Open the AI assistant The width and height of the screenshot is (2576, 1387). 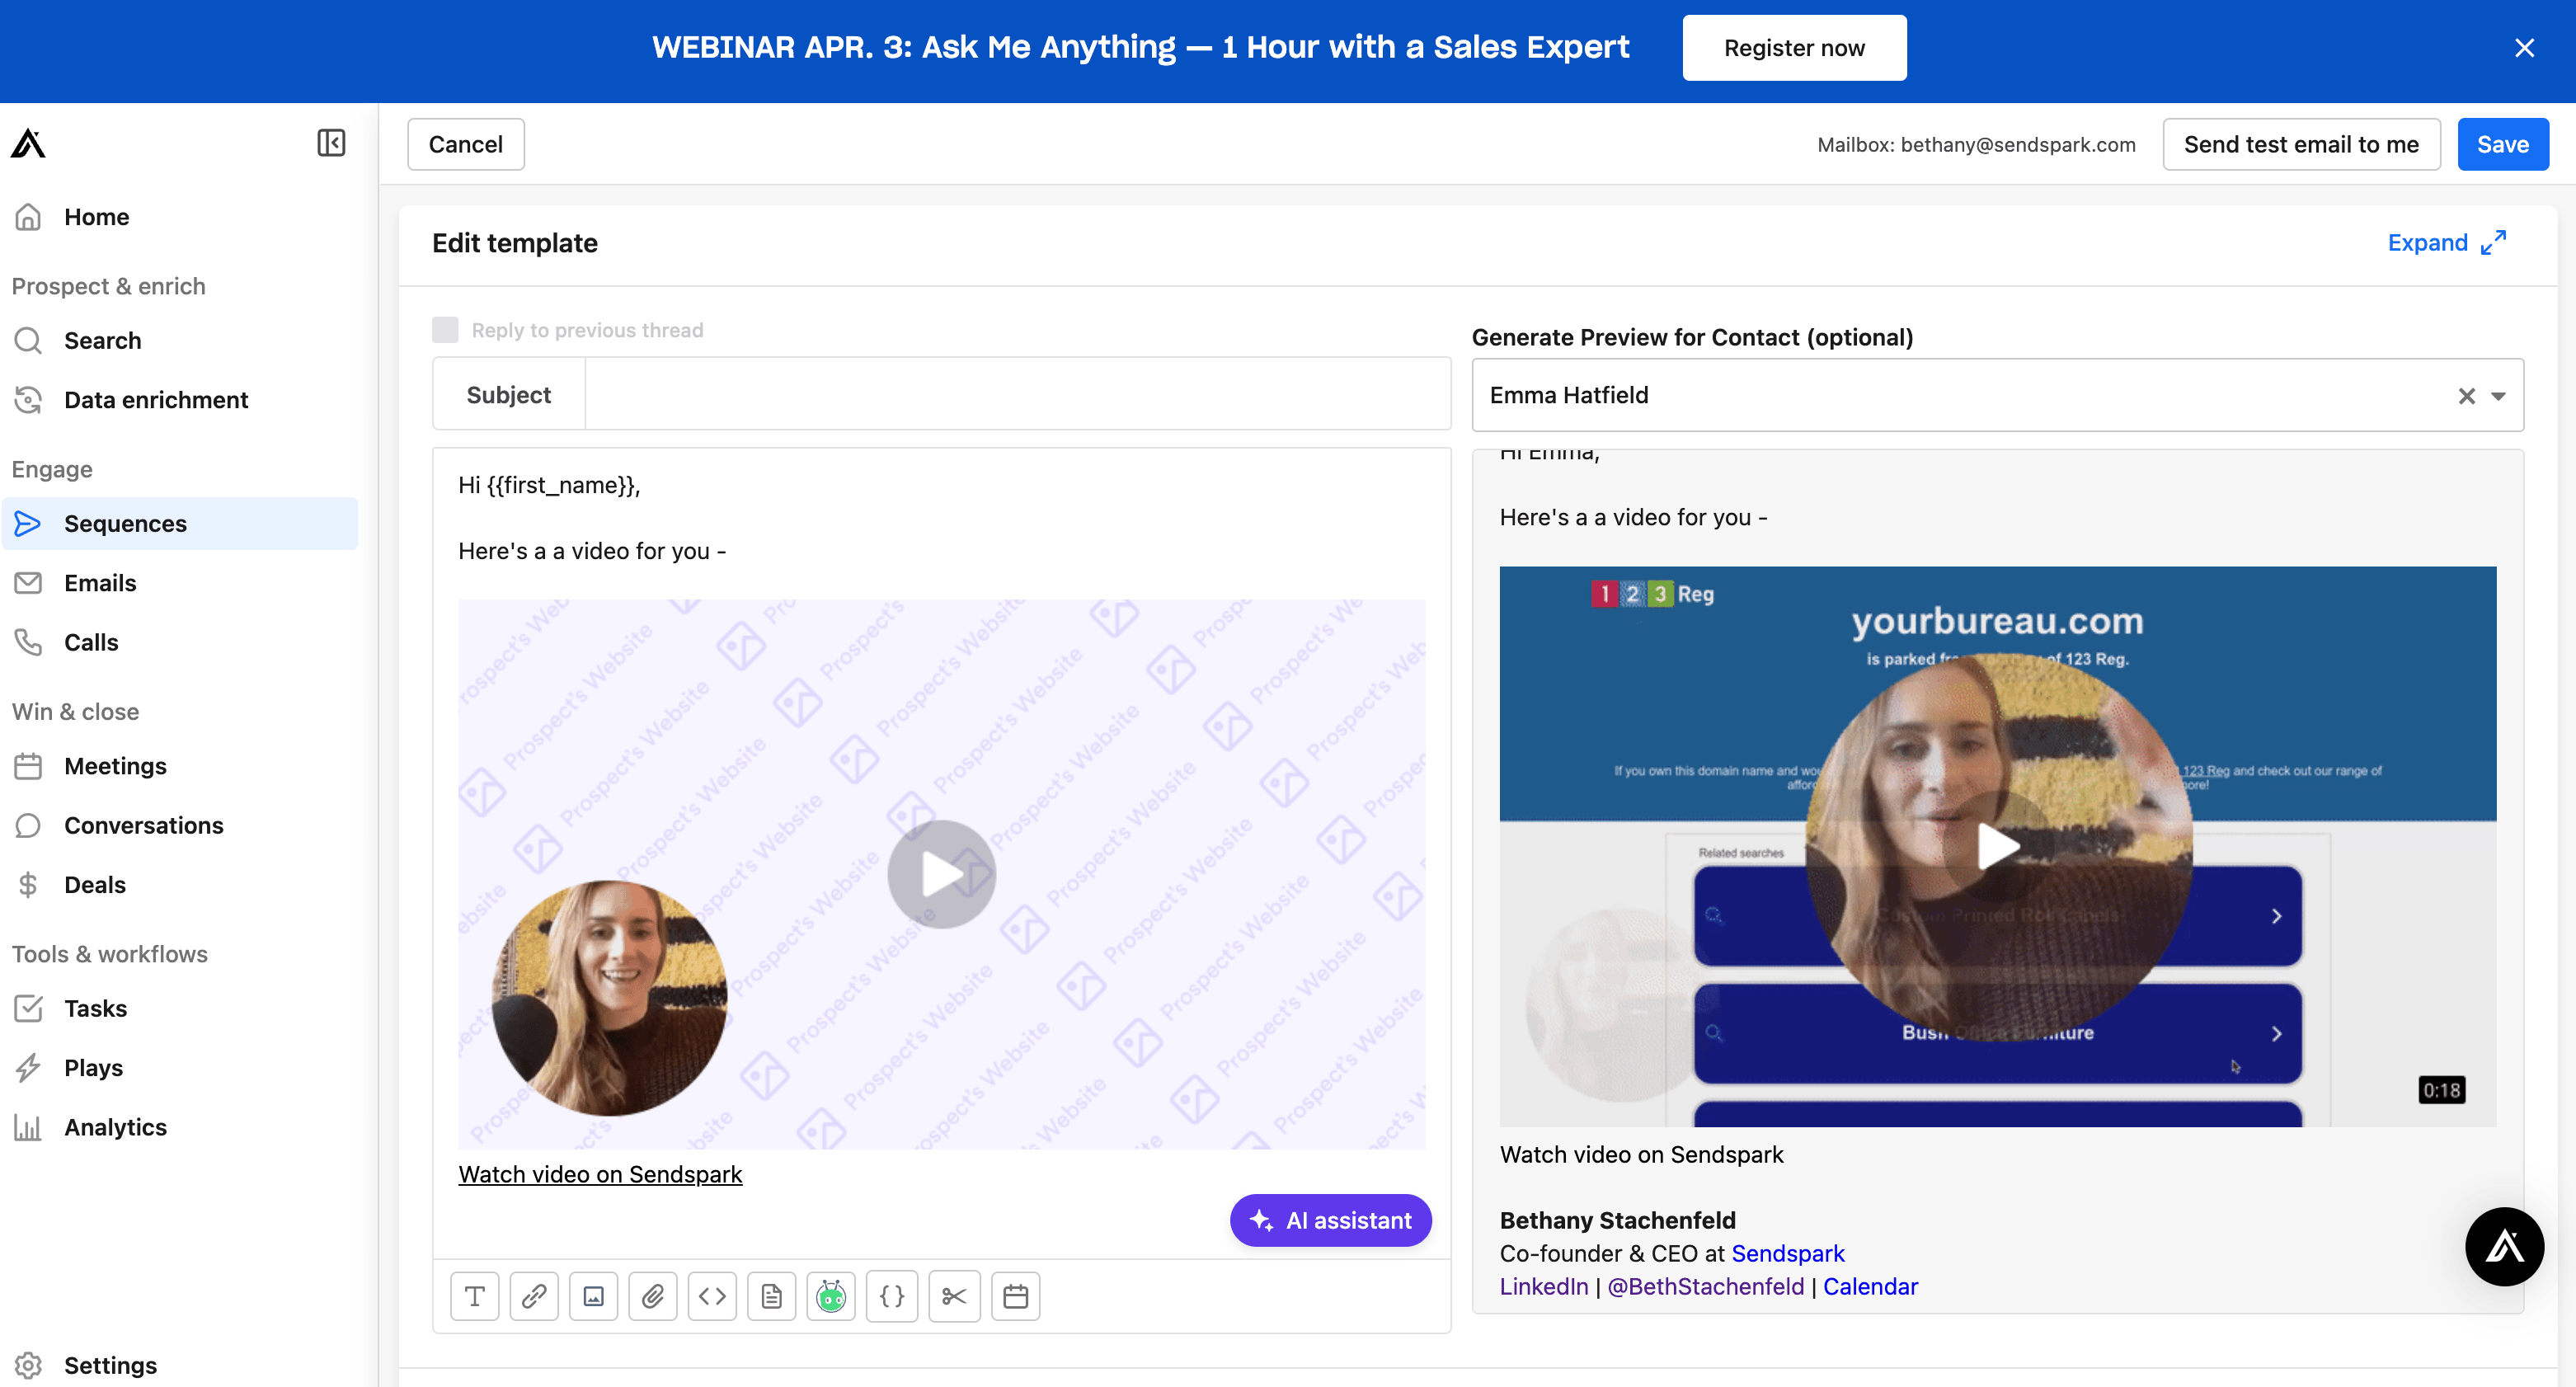(1330, 1220)
